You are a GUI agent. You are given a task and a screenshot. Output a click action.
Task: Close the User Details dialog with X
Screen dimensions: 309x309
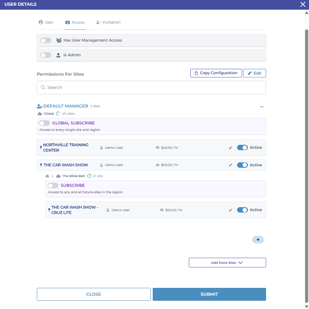pos(303,4)
